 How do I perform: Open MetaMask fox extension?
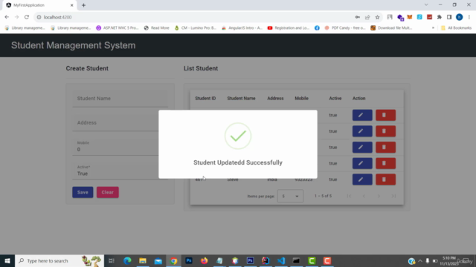coord(410,17)
